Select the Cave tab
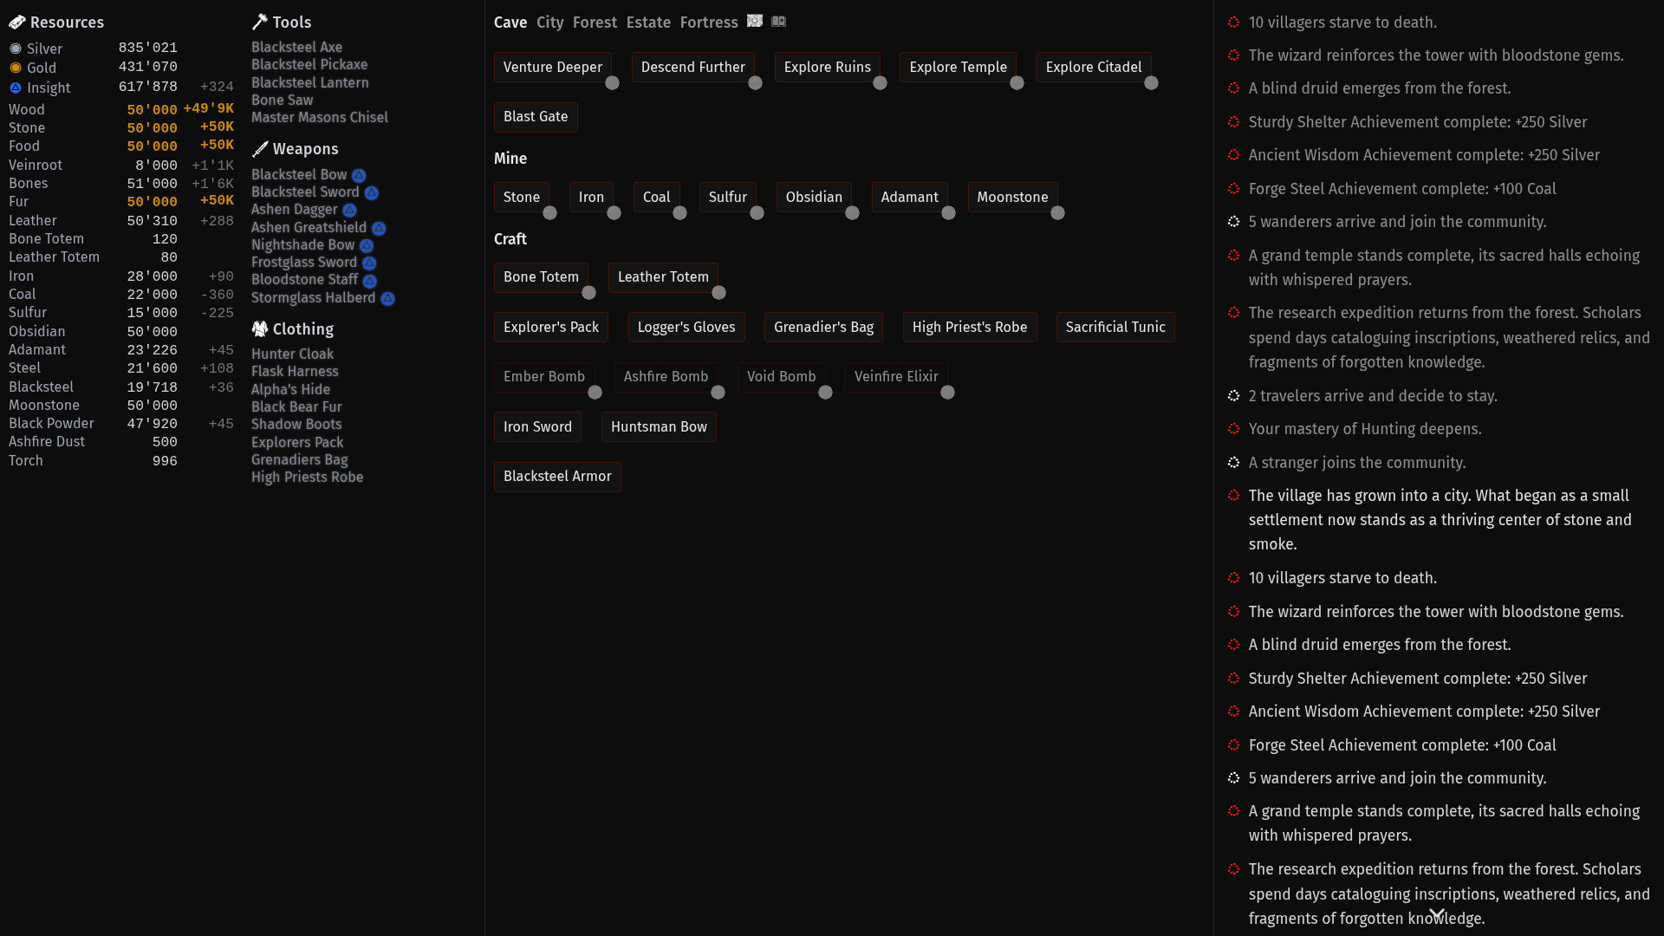The image size is (1664, 936). tap(510, 23)
